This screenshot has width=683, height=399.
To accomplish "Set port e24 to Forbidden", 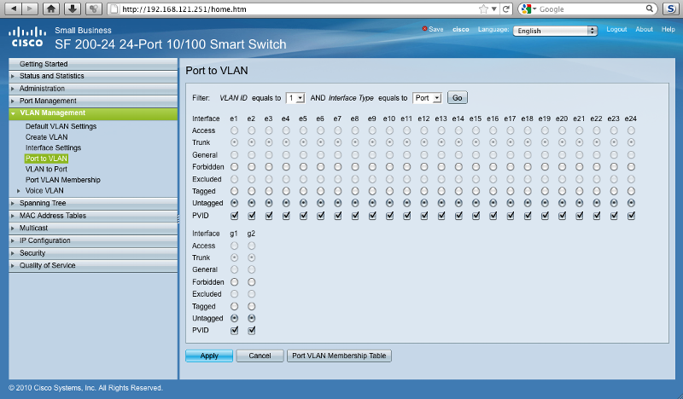I will (x=631, y=166).
